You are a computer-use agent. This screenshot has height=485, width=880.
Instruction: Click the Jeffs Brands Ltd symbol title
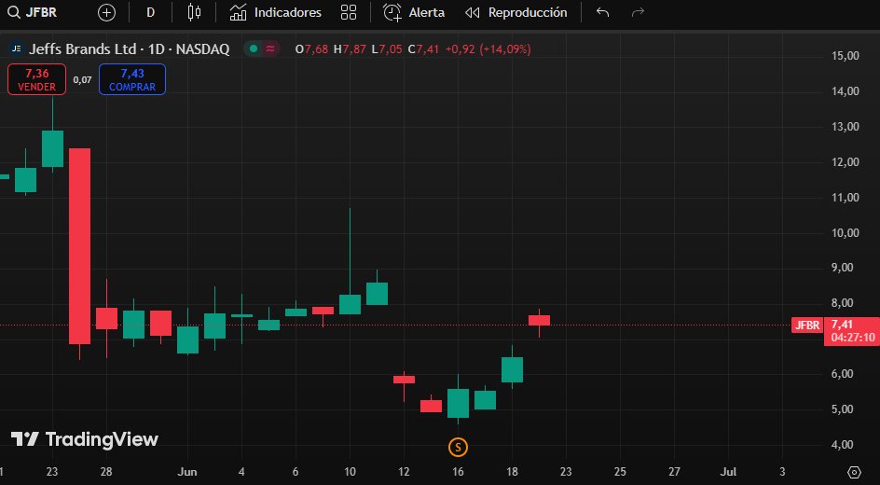[129, 49]
